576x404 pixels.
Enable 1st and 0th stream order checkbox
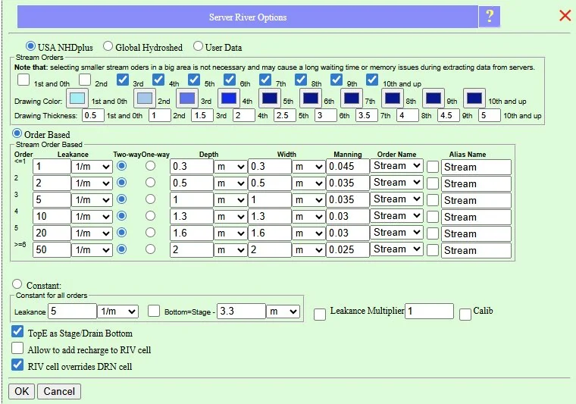23,80
